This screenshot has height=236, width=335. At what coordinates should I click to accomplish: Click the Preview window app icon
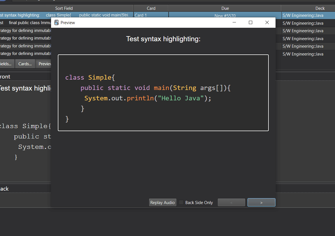click(56, 23)
